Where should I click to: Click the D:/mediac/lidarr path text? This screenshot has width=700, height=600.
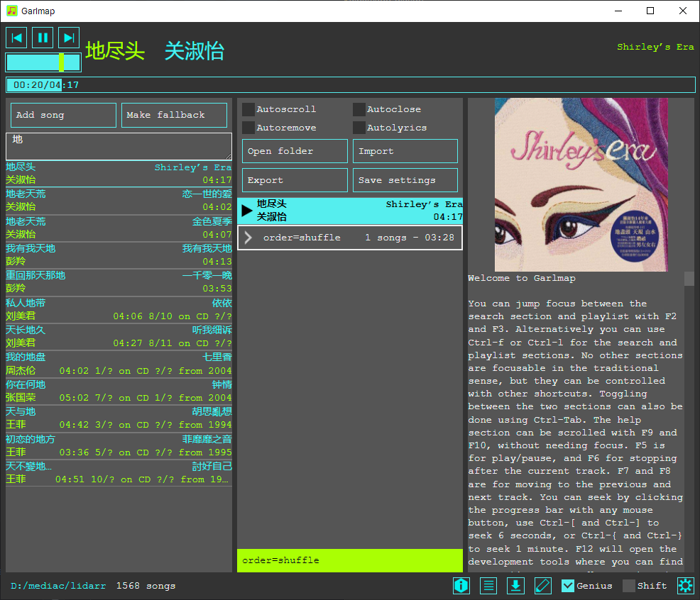pyautogui.click(x=58, y=586)
